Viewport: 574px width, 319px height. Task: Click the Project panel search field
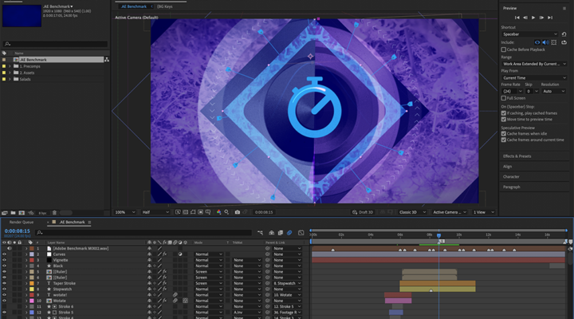pos(55,44)
